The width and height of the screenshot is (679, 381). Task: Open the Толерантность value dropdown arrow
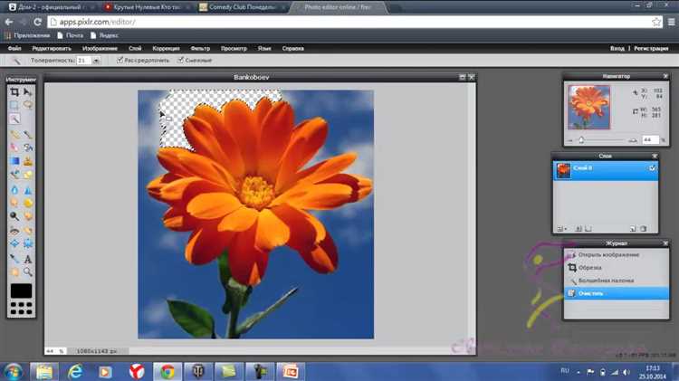click(x=96, y=61)
